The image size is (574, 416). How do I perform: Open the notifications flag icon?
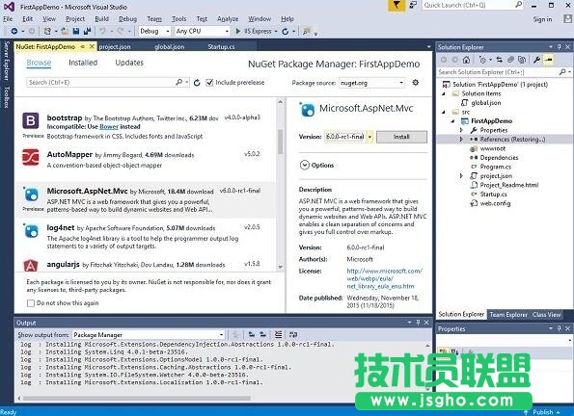pyautogui.click(x=396, y=5)
